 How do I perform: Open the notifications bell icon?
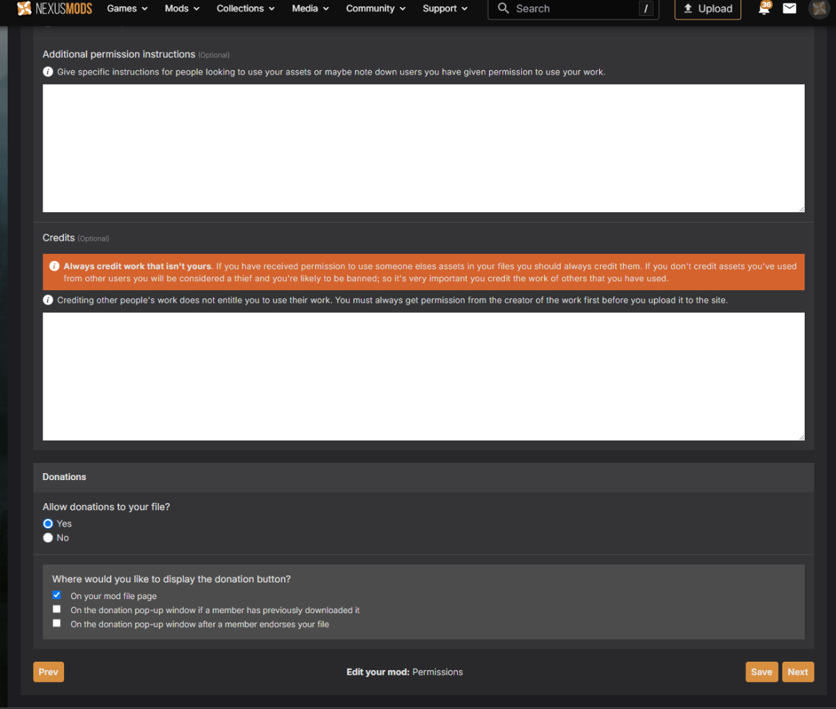(764, 8)
